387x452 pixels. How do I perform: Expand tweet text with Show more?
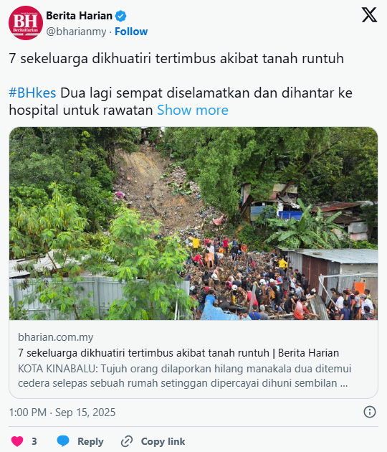pos(193,110)
